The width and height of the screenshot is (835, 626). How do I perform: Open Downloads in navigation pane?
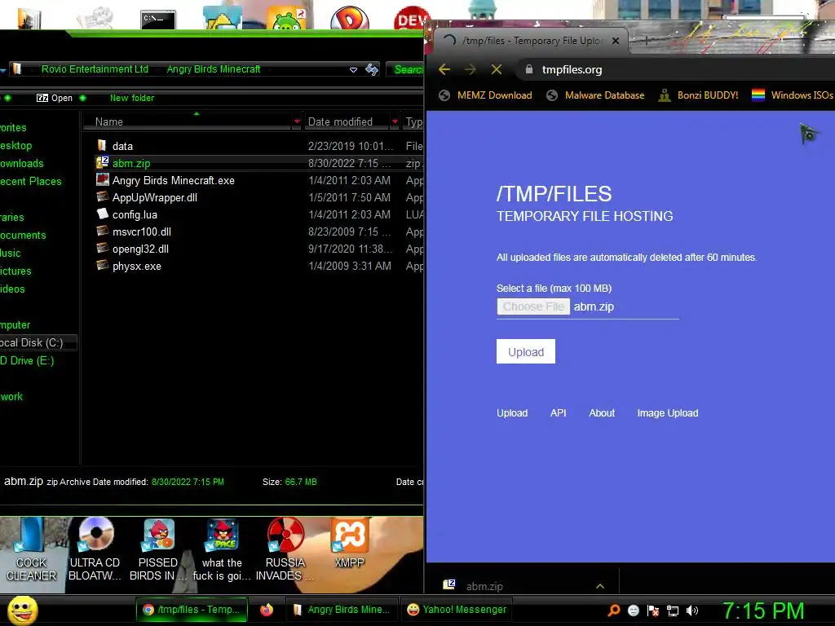point(22,163)
